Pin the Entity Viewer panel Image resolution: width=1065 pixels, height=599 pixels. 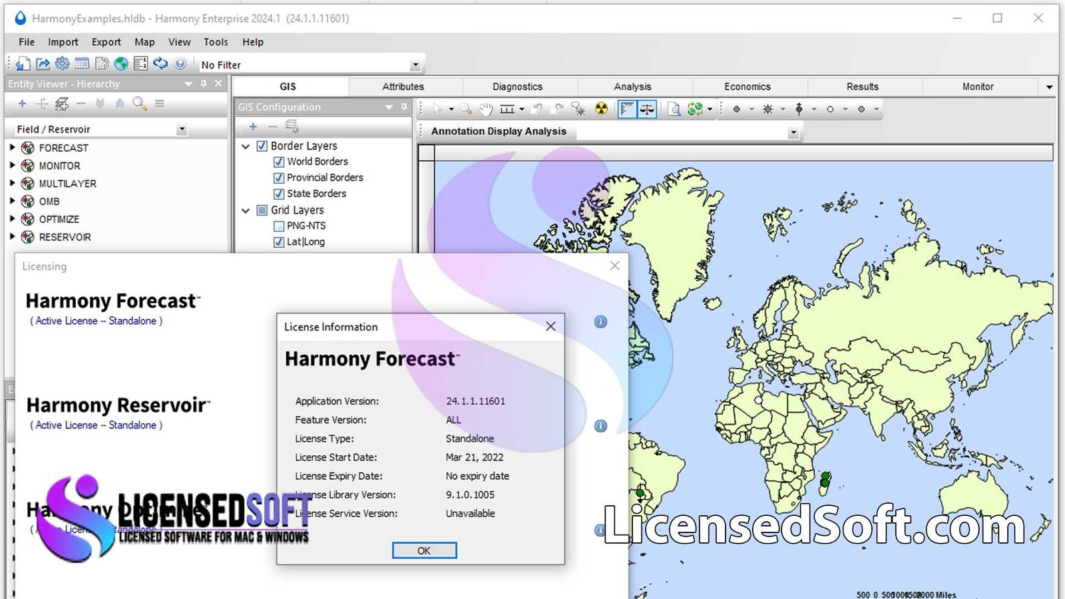[x=204, y=84]
